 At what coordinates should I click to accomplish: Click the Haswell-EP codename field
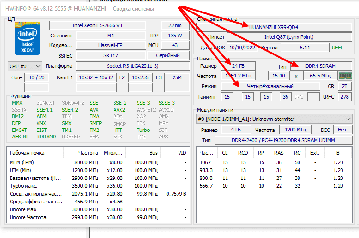click(x=110, y=45)
